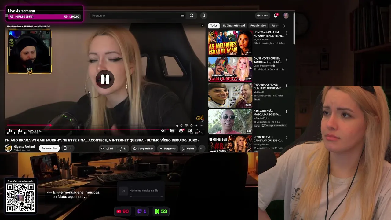Save video with Salvar button

[188, 148]
